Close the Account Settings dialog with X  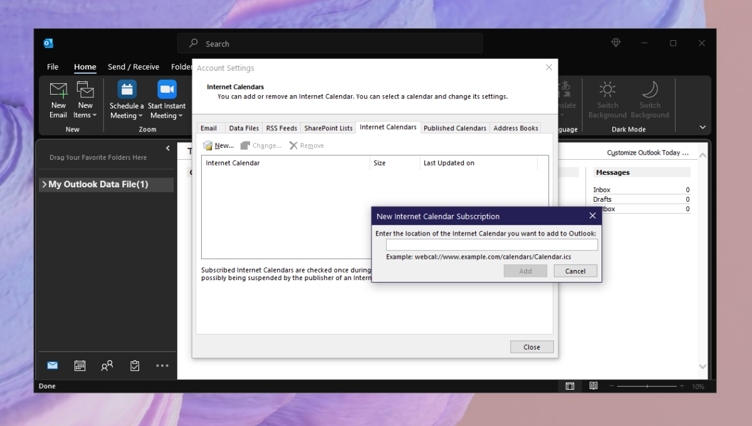pyautogui.click(x=549, y=67)
